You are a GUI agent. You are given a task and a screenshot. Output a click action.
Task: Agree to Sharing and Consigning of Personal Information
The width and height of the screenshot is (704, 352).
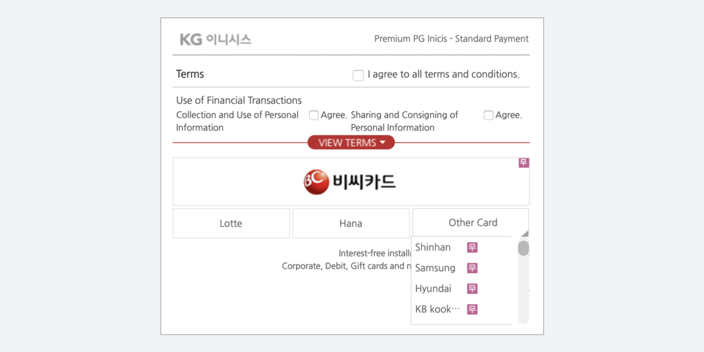click(x=489, y=115)
